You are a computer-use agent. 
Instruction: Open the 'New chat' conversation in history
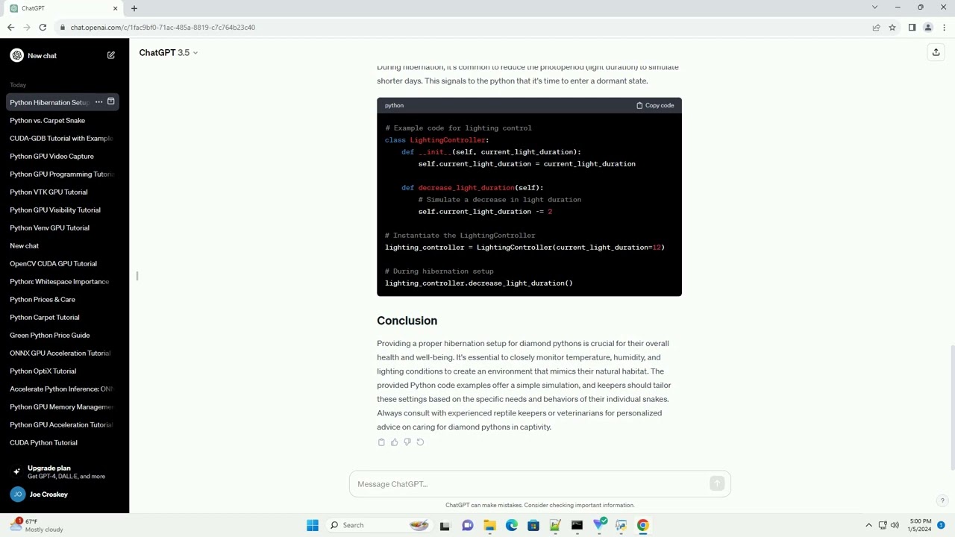(63, 245)
